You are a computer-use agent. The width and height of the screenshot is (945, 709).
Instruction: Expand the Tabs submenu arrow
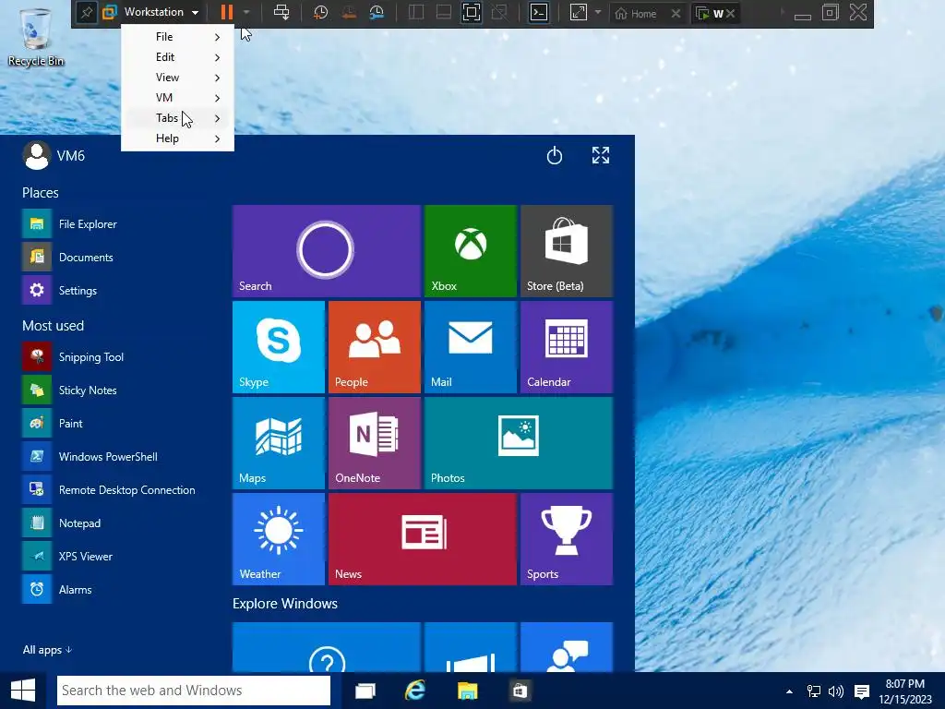click(x=217, y=119)
